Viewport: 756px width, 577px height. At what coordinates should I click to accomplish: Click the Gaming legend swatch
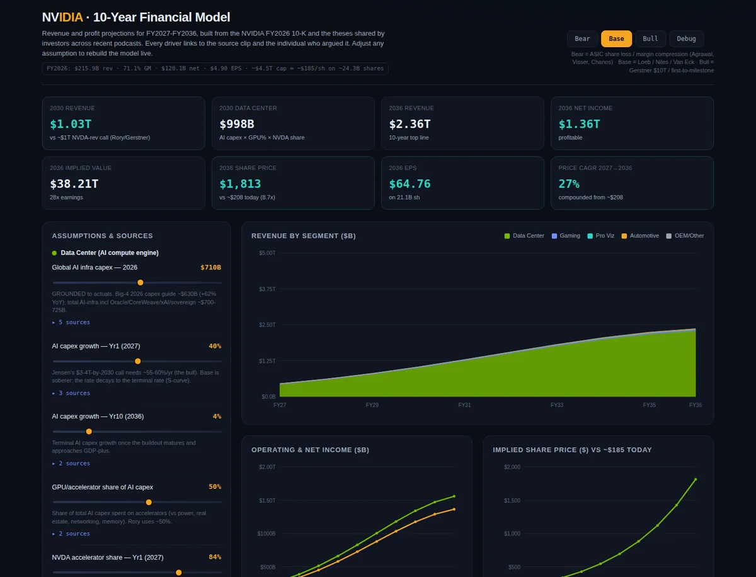click(554, 236)
